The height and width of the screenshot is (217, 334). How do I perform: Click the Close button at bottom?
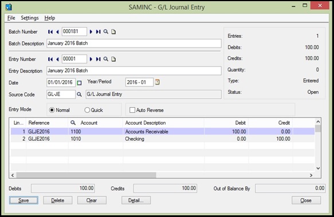tap(306, 200)
